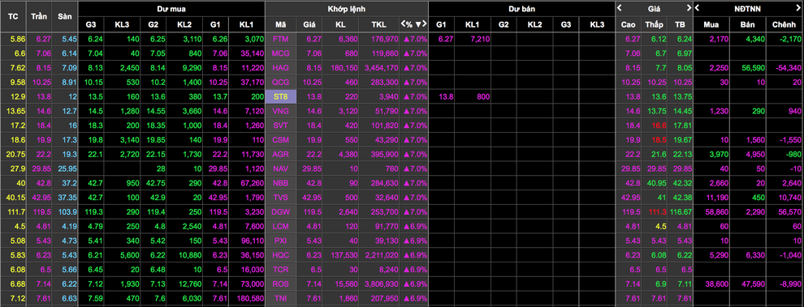The image size is (804, 307).
Task: Click the left arrow in the % column header
Action: (403, 24)
